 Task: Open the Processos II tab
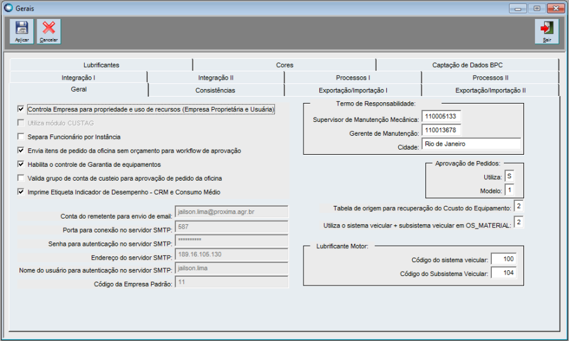(x=490, y=78)
